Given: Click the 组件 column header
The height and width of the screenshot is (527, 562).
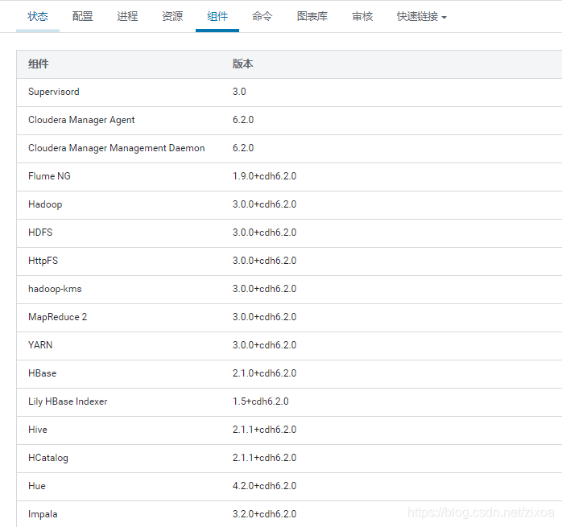Looking at the screenshot, I should pos(39,64).
